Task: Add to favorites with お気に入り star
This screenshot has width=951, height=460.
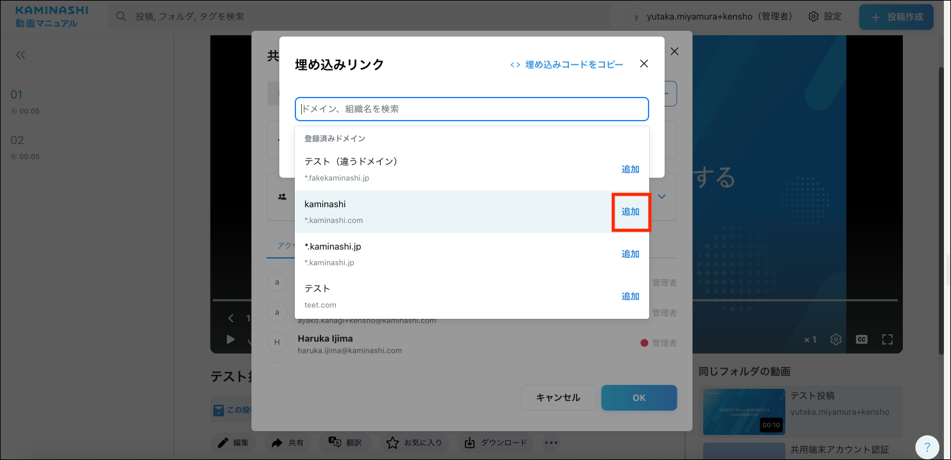Action: [x=414, y=443]
